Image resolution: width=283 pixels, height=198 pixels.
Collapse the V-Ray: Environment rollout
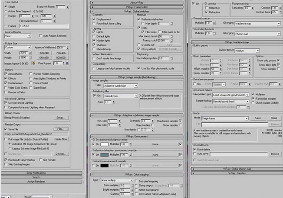(x=137, y=137)
